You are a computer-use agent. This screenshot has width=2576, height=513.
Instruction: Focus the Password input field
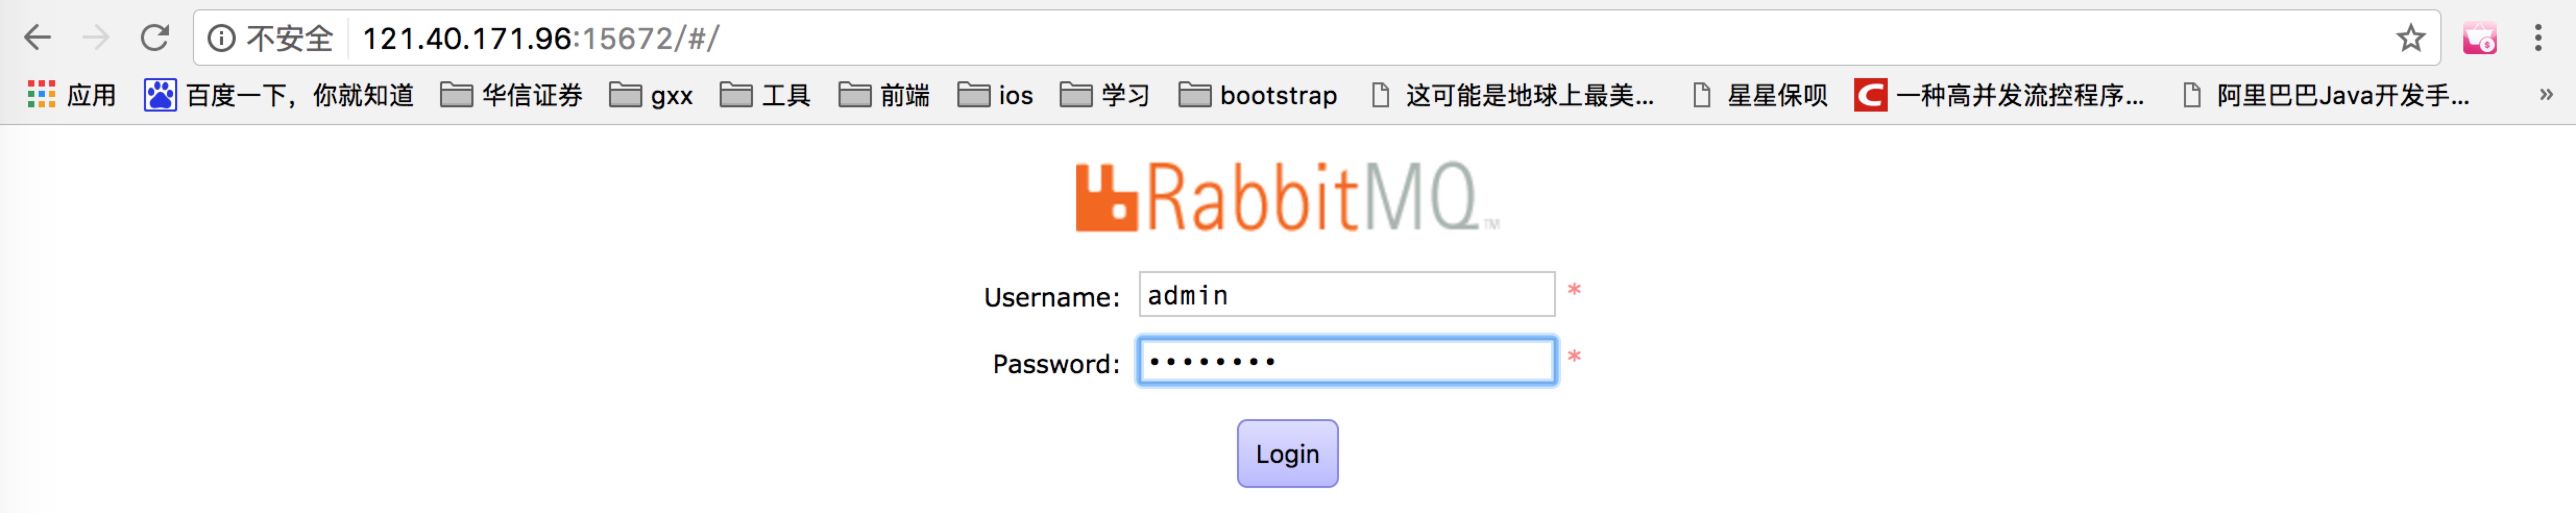coord(1346,360)
